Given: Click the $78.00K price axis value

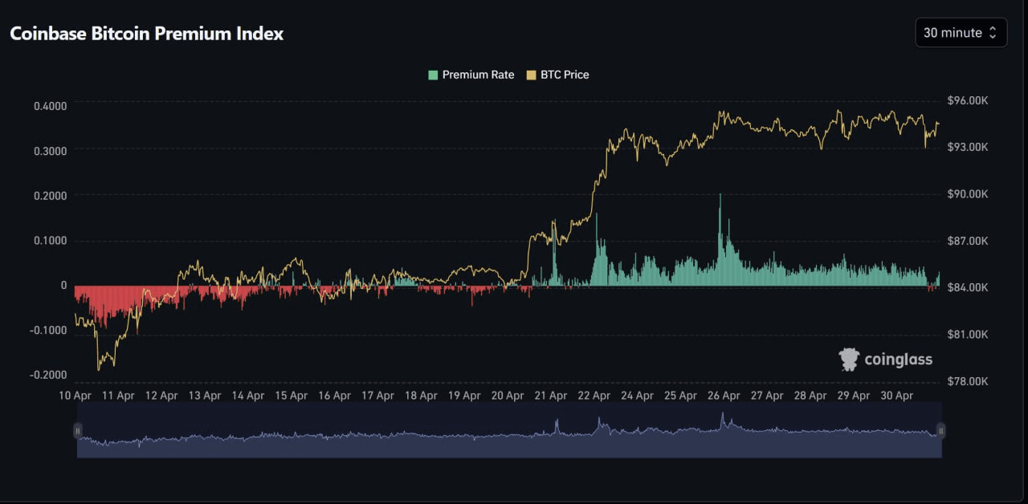Looking at the screenshot, I should [x=967, y=380].
